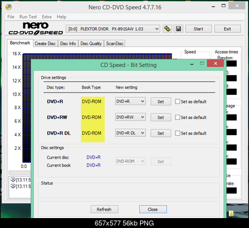
Task: Switch to the Create Disc tab
Action: pyautogui.click(x=45, y=43)
